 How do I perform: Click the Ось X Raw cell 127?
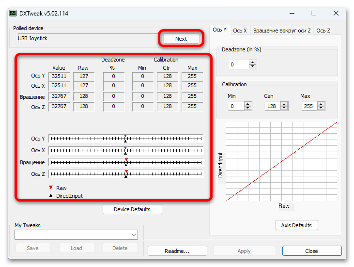click(x=84, y=86)
